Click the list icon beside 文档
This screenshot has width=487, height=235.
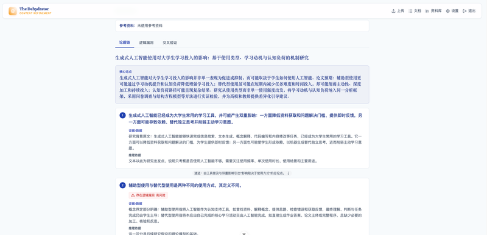click(410, 11)
